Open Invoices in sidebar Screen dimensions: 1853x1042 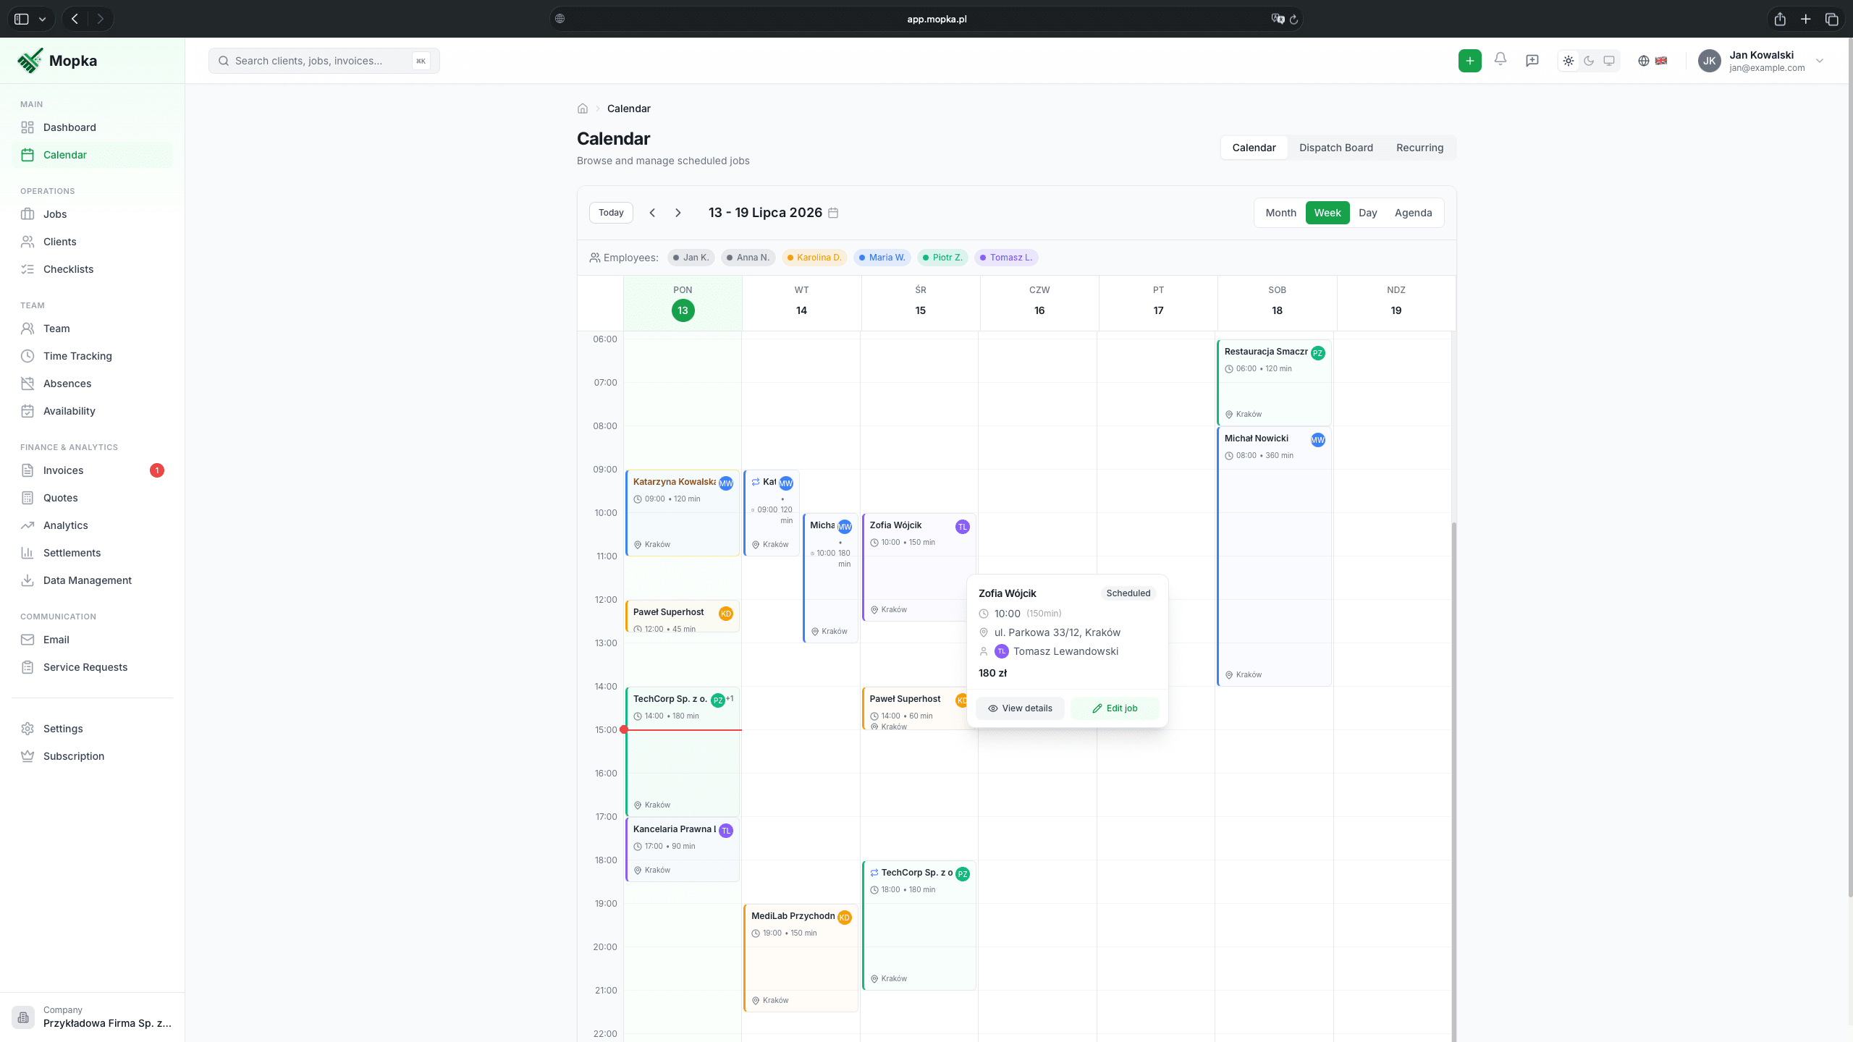pos(93,470)
